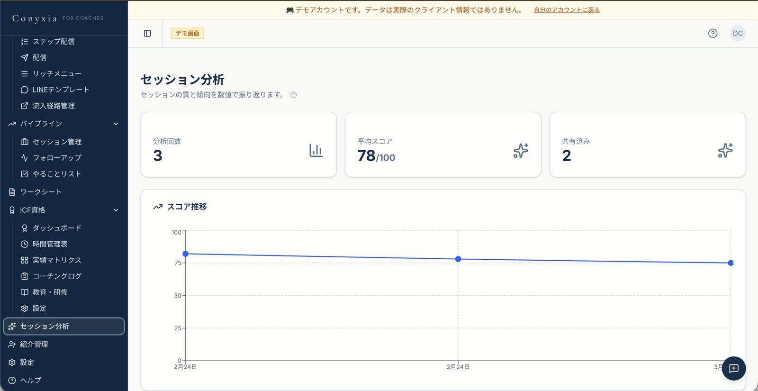This screenshot has height=391, width=758.
Task: Click the デモ画面 badge
Action: click(x=188, y=33)
